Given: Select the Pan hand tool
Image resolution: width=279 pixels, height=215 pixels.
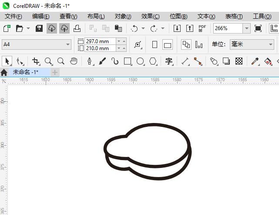Looking at the screenshot, I should 74,61.
